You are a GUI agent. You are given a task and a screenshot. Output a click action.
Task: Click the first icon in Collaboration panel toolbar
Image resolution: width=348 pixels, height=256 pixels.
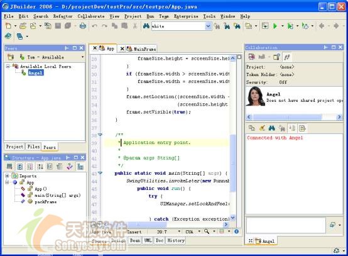click(x=251, y=57)
